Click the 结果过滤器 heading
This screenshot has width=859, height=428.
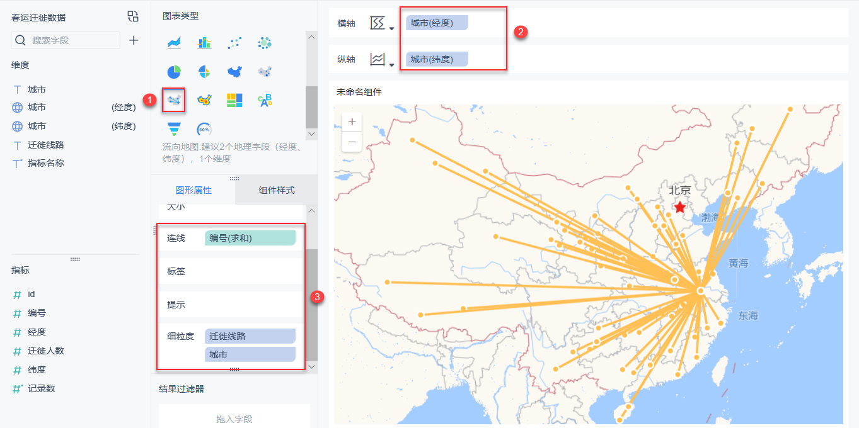(x=182, y=389)
